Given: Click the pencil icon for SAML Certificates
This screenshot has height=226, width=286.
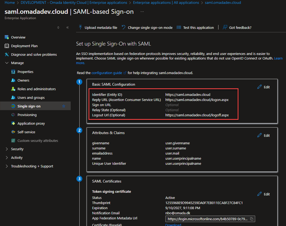Looking at the screenshot, I should pyautogui.click(x=259, y=194).
